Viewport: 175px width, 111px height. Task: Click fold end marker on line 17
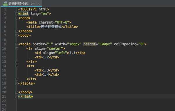pos(17,79)
